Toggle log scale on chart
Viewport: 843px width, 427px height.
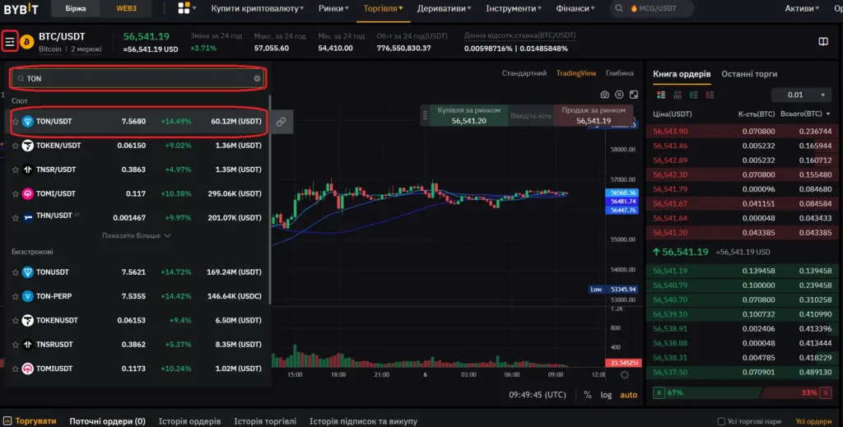pos(606,395)
